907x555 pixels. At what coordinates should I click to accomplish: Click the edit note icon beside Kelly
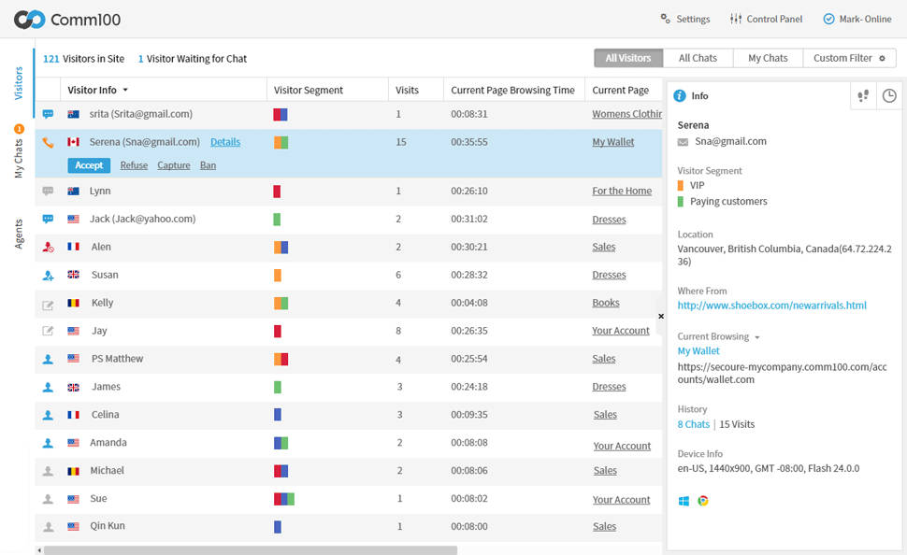coord(48,305)
